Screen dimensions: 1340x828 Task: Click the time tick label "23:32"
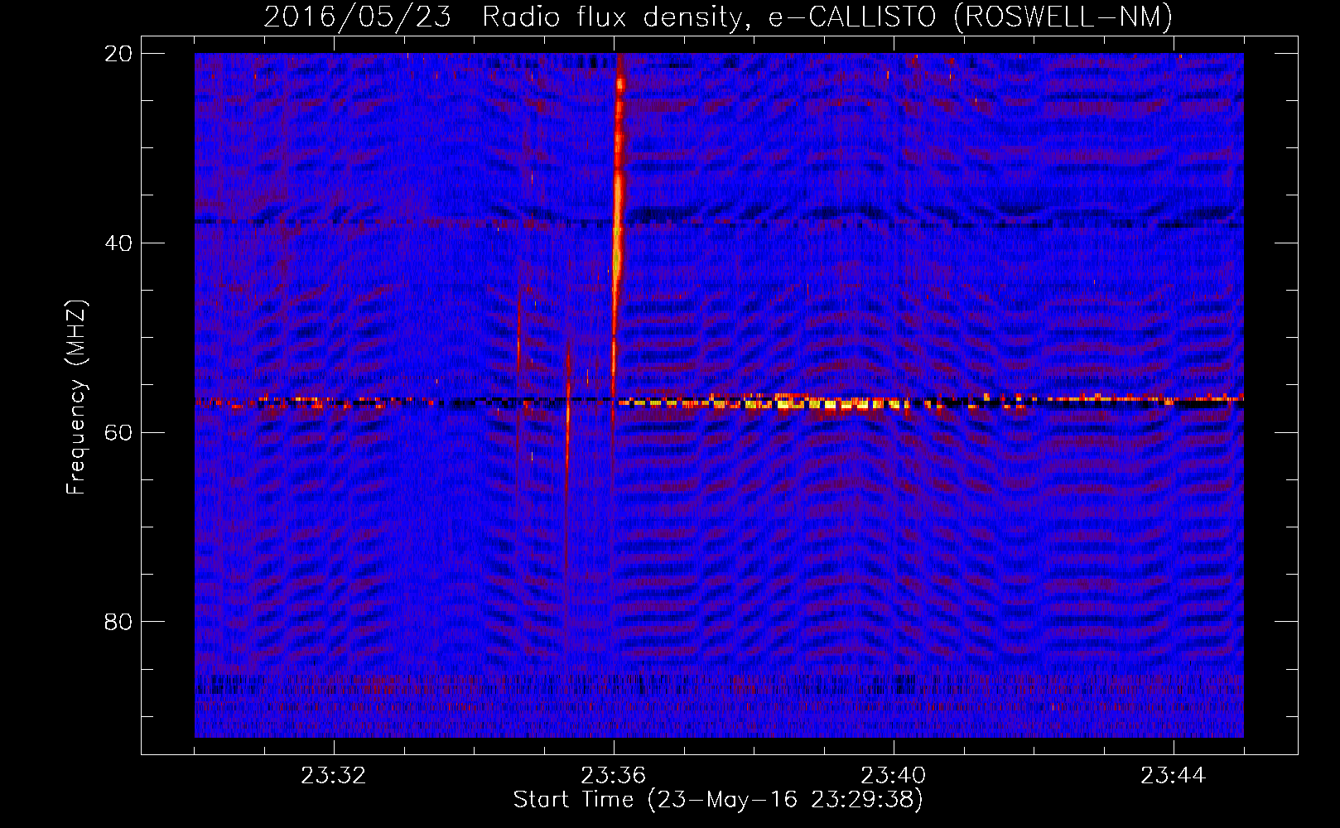click(x=333, y=776)
